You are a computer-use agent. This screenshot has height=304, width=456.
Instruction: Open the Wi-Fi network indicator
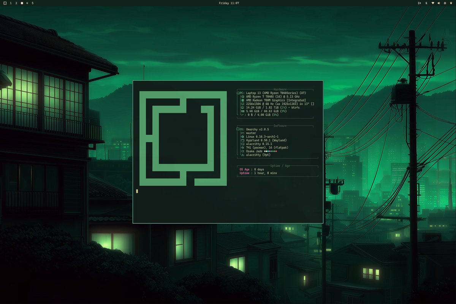[x=433, y=3]
